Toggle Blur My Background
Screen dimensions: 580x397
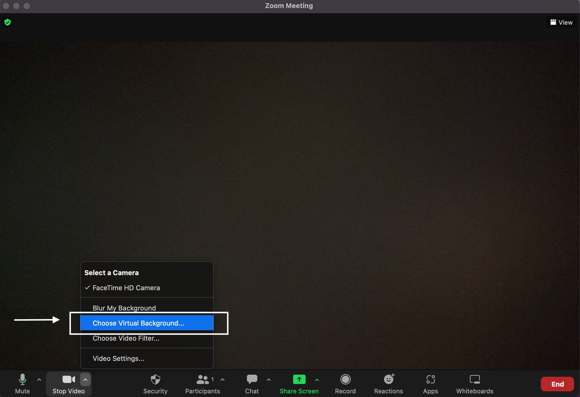coord(124,308)
